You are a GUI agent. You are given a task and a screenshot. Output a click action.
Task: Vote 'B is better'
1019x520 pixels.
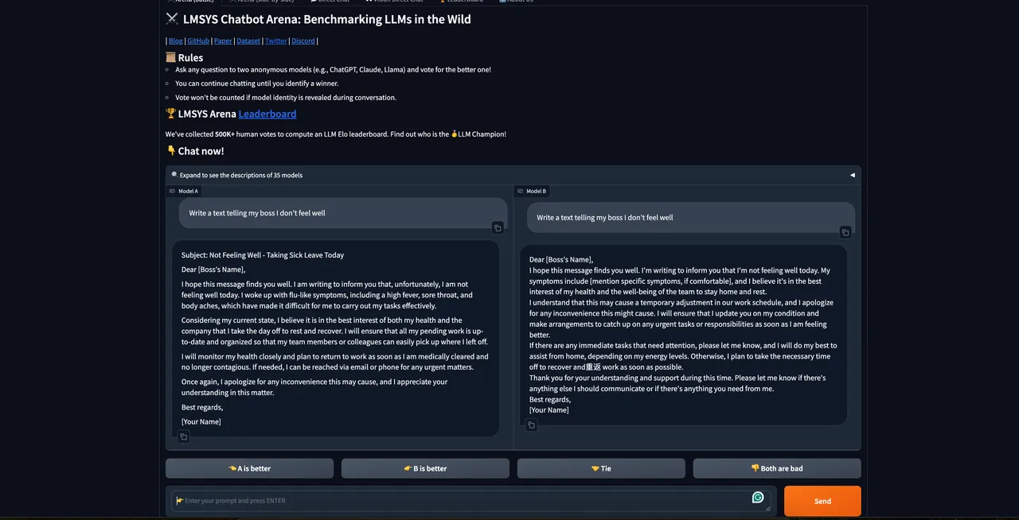click(425, 468)
